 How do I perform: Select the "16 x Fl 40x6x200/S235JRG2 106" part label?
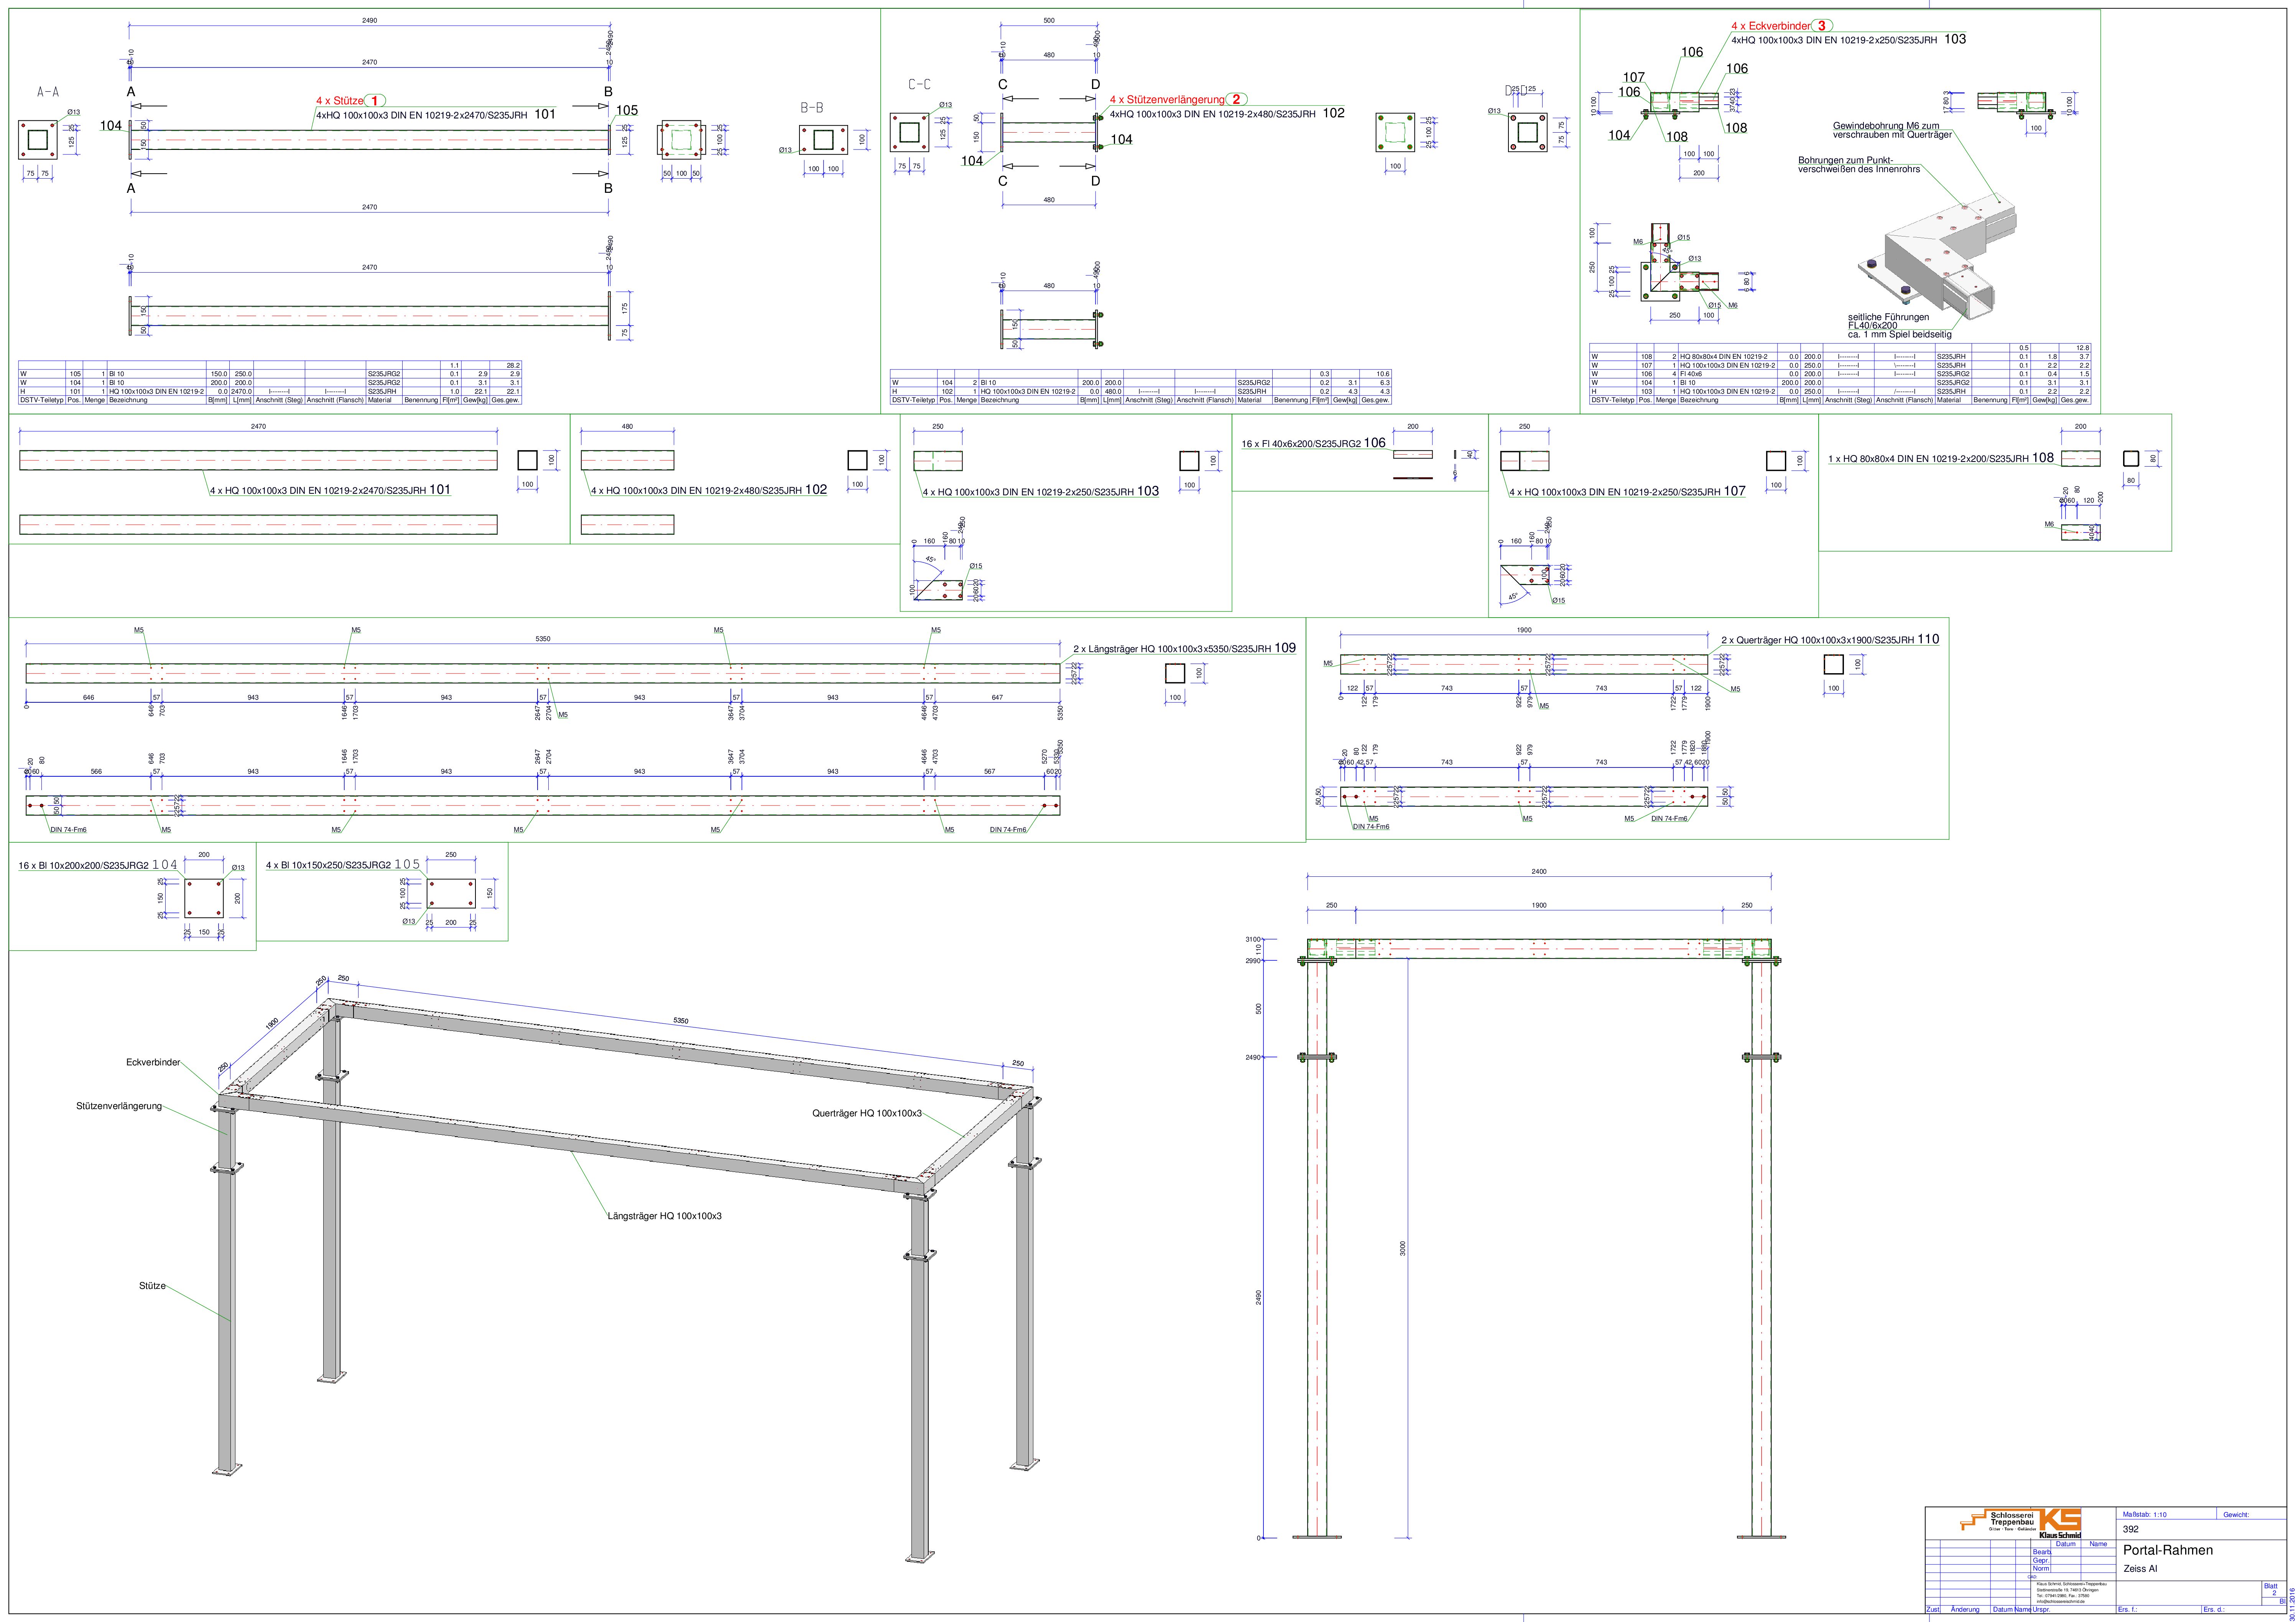(x=1313, y=443)
